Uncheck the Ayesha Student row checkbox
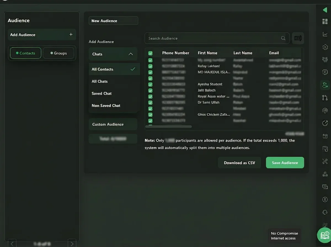 [150, 84]
